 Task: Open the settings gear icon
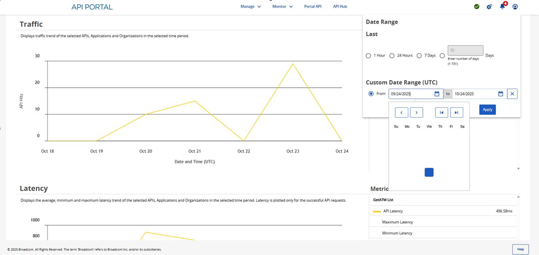(x=489, y=7)
